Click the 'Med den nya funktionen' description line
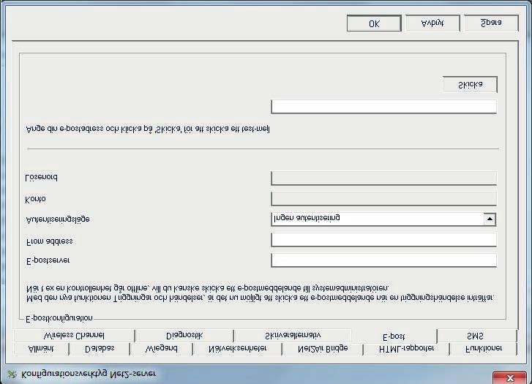This screenshot has width=532, height=384. point(261,298)
